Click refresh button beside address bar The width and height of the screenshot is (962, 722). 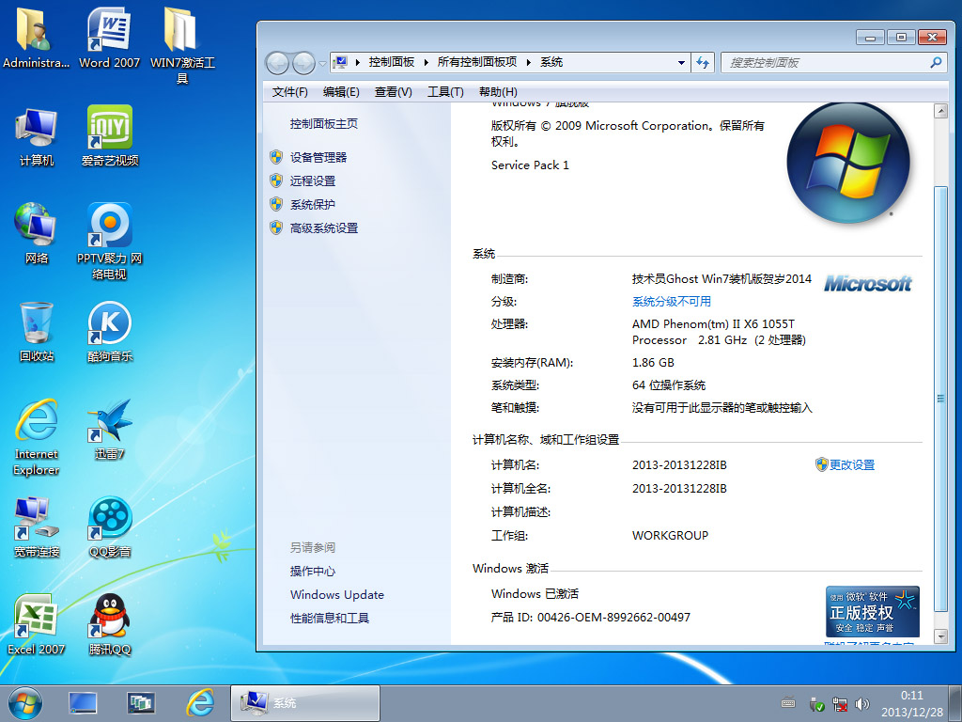[703, 63]
